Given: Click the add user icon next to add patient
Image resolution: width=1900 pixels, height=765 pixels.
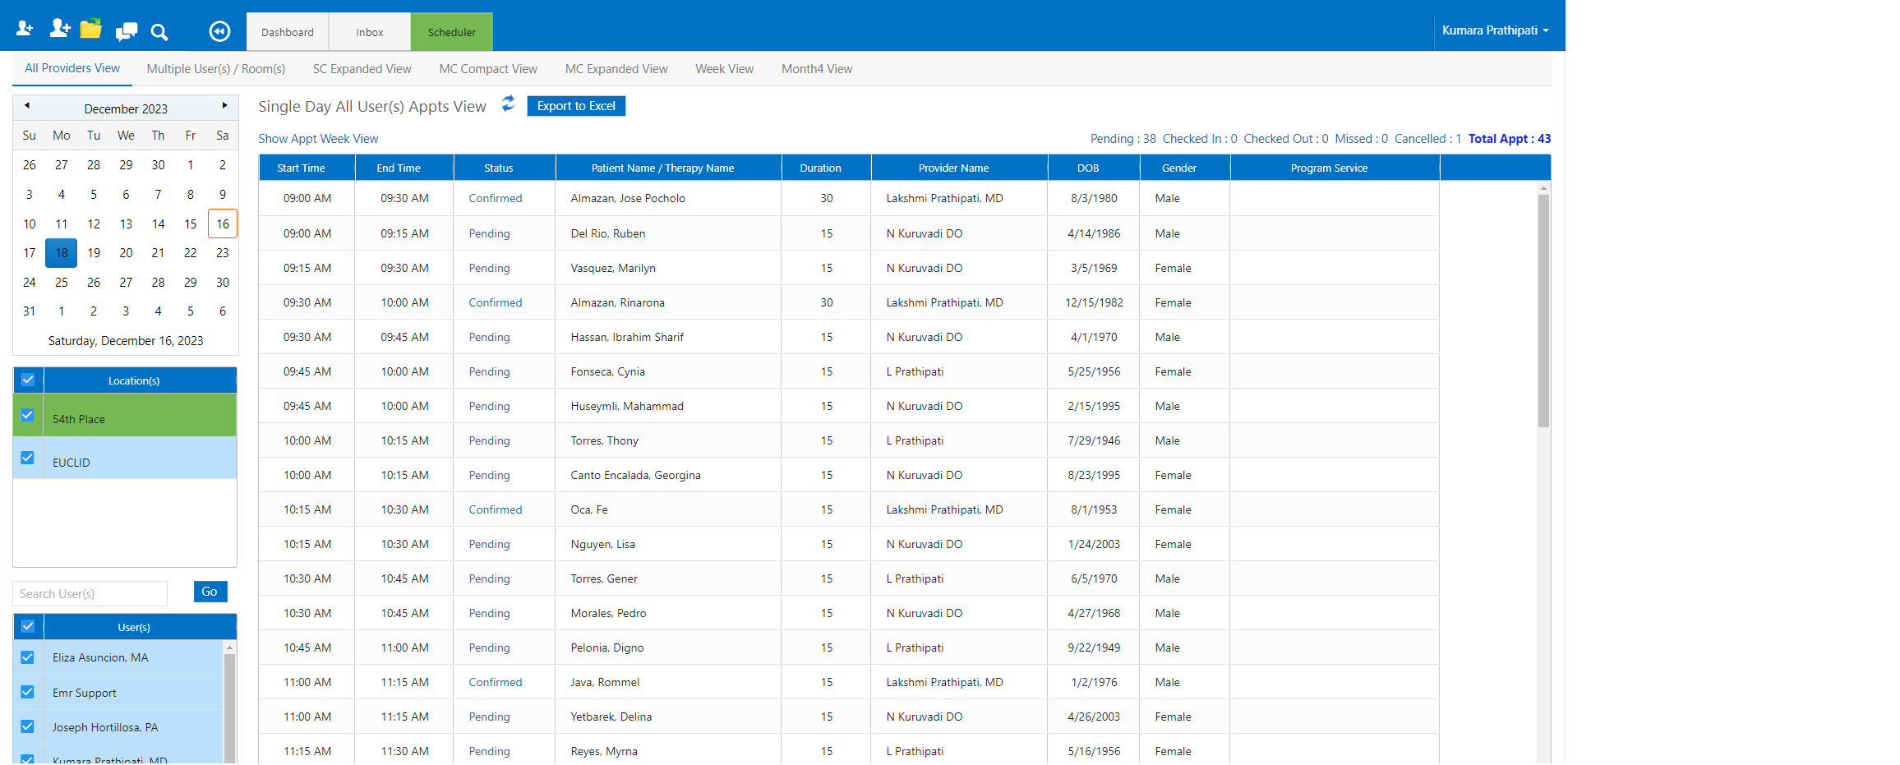Looking at the screenshot, I should [x=58, y=27].
